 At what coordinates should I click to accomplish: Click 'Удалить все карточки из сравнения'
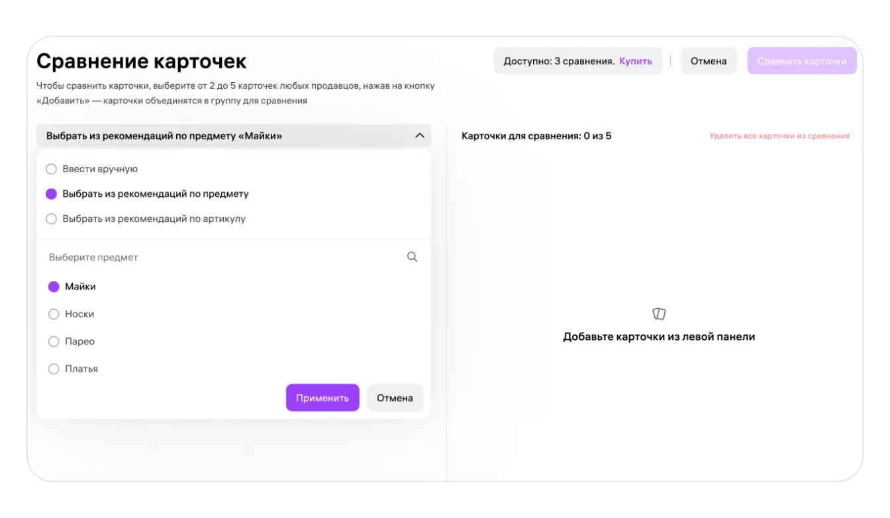pyautogui.click(x=779, y=136)
